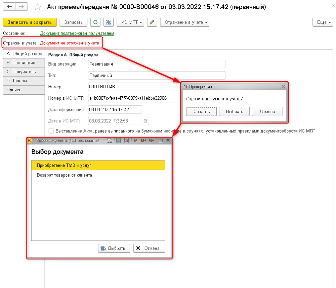Click the green pencil edit icon

click(x=152, y=22)
